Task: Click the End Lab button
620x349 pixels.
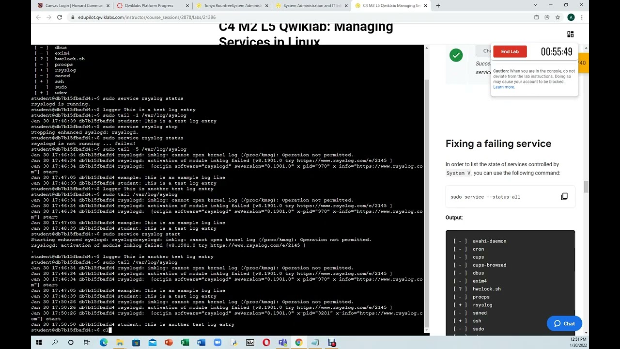Action: (x=510, y=51)
